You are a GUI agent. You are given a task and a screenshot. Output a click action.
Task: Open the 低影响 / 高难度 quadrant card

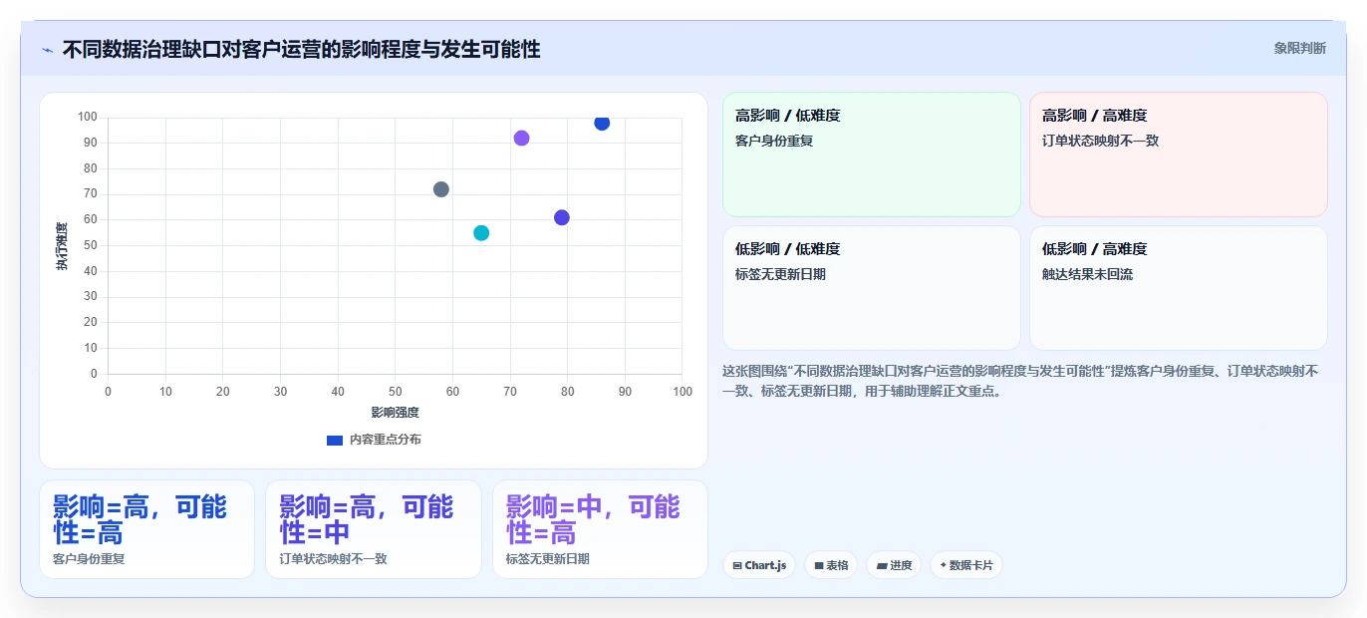pos(1179,288)
